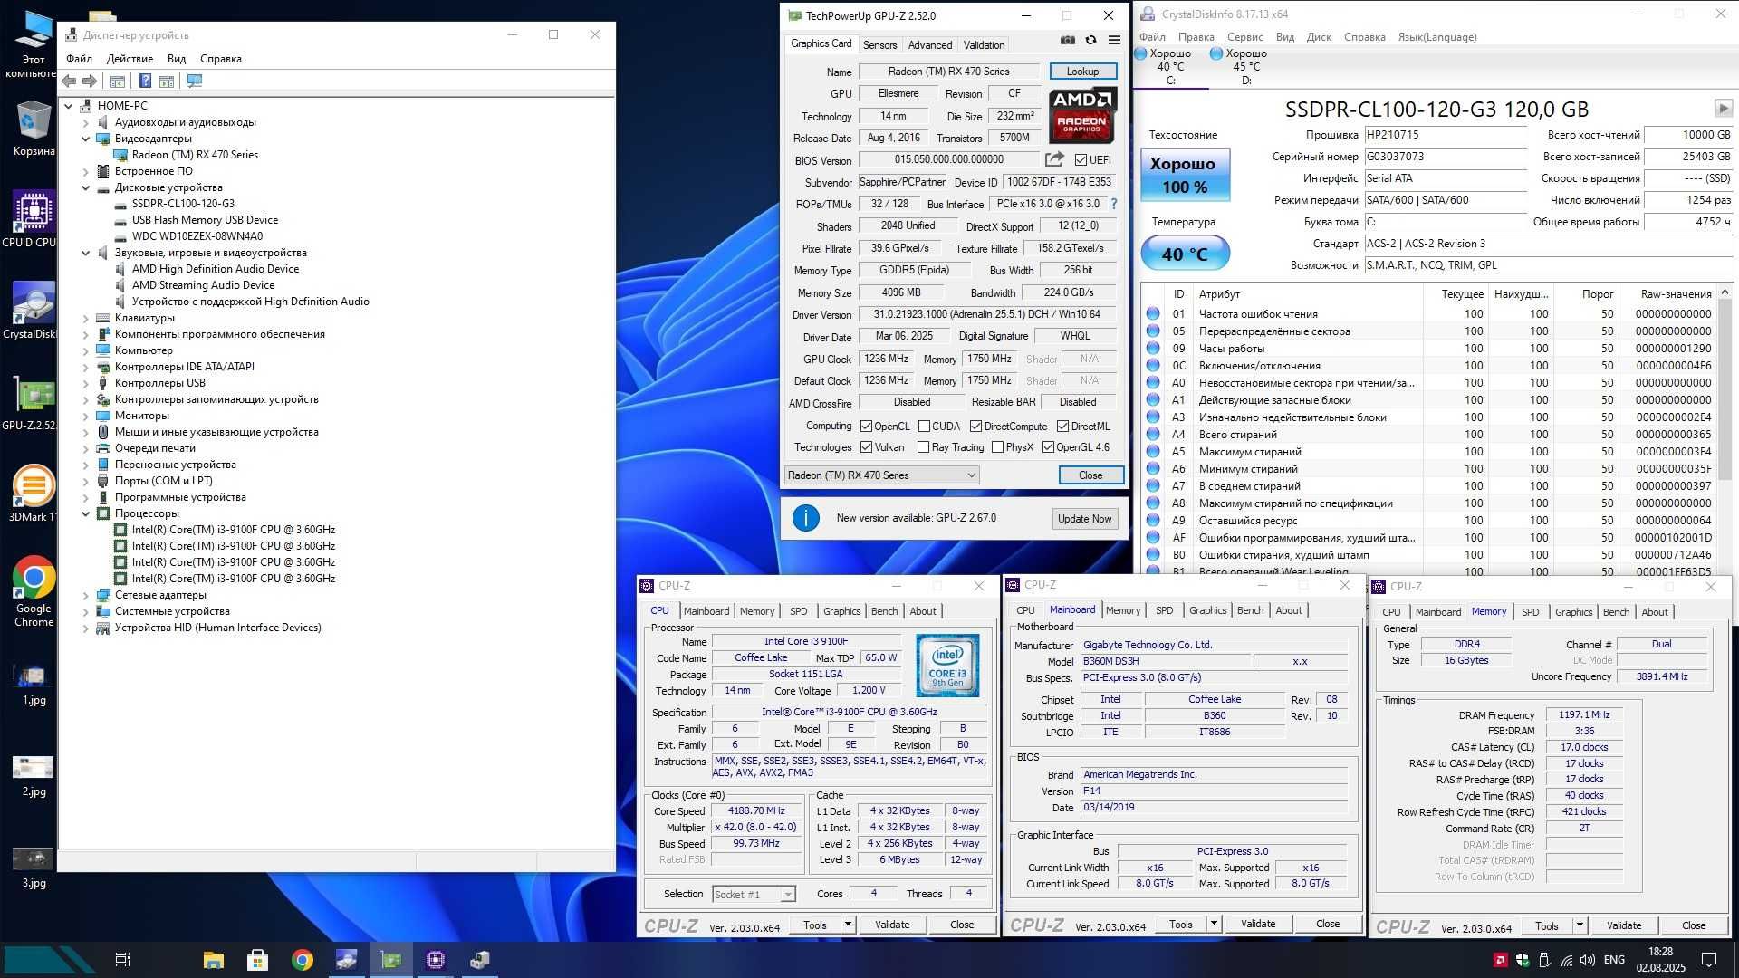Toggle the DirectCompute checkbox
This screenshot has height=978, width=1739.
975,427
